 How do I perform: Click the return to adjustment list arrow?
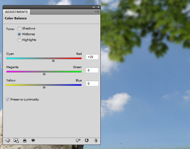coord(8,140)
